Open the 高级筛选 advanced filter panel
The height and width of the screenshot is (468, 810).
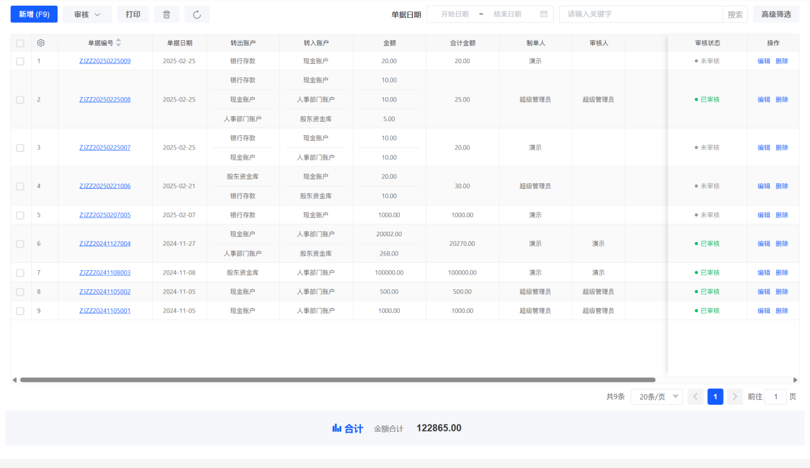[776, 14]
